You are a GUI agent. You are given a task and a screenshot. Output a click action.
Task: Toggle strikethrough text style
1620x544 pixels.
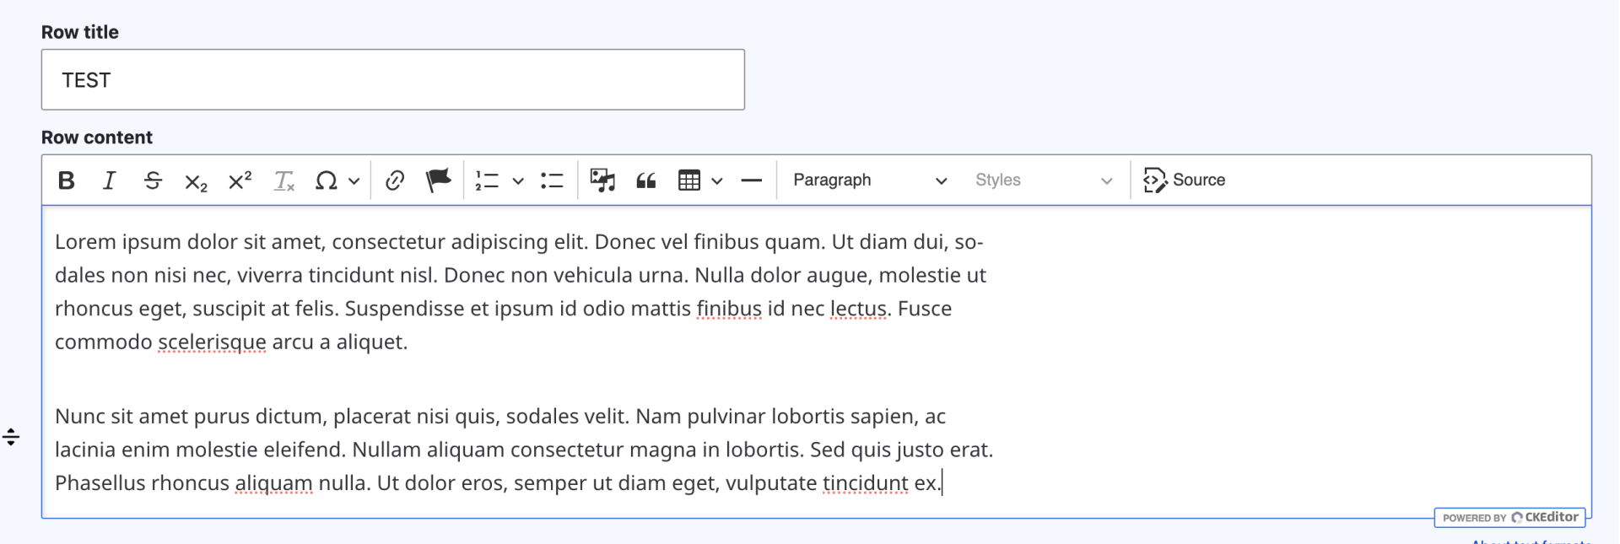pyautogui.click(x=153, y=180)
